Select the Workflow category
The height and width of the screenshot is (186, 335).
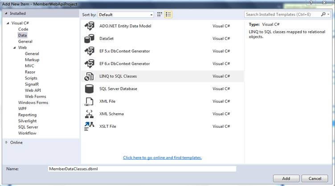click(x=27, y=133)
